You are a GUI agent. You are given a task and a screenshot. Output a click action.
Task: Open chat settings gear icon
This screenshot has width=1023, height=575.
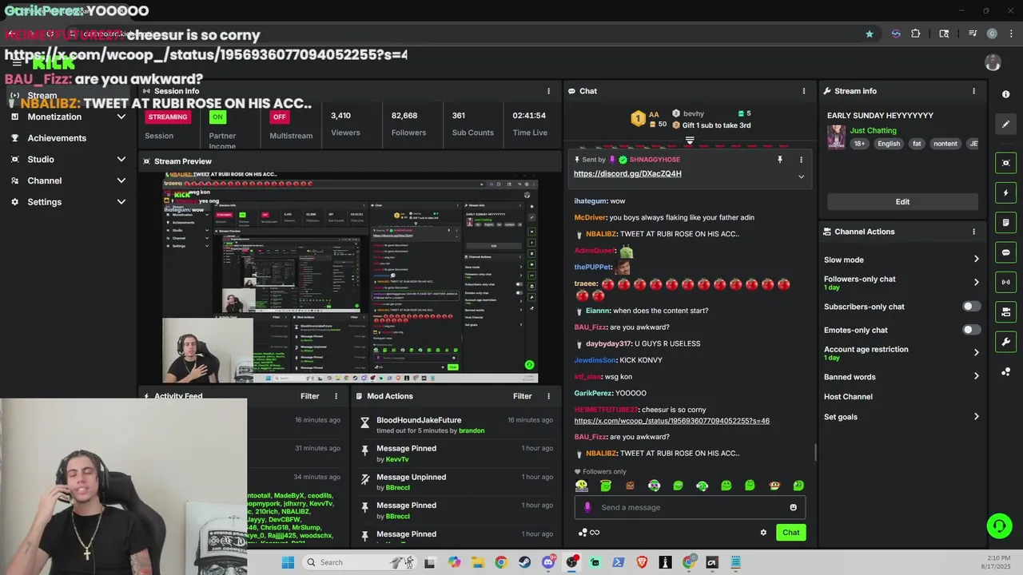pos(763,533)
